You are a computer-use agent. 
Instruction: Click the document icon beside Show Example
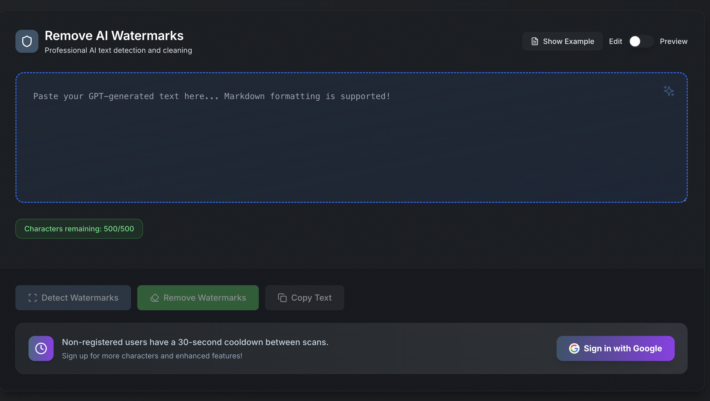534,41
